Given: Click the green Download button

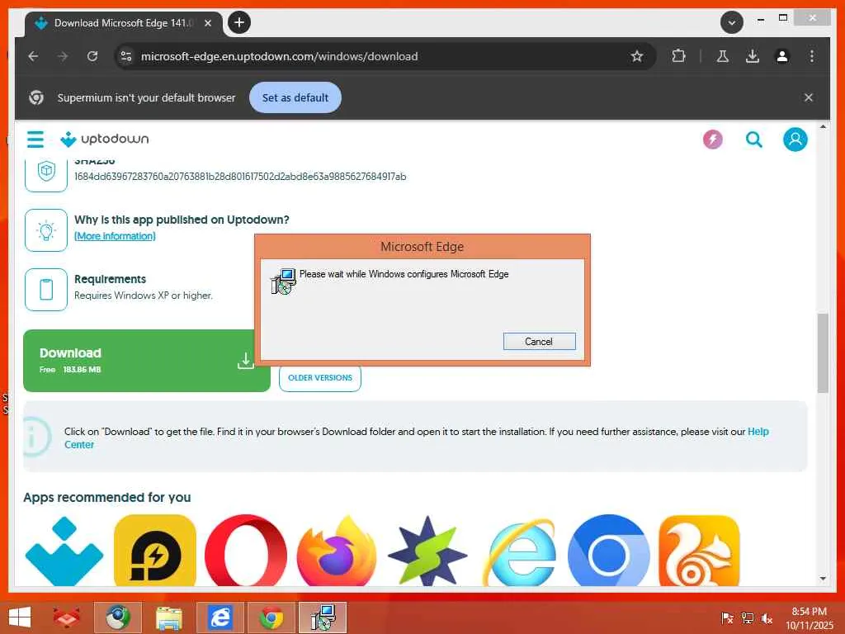Looking at the screenshot, I should (x=147, y=361).
